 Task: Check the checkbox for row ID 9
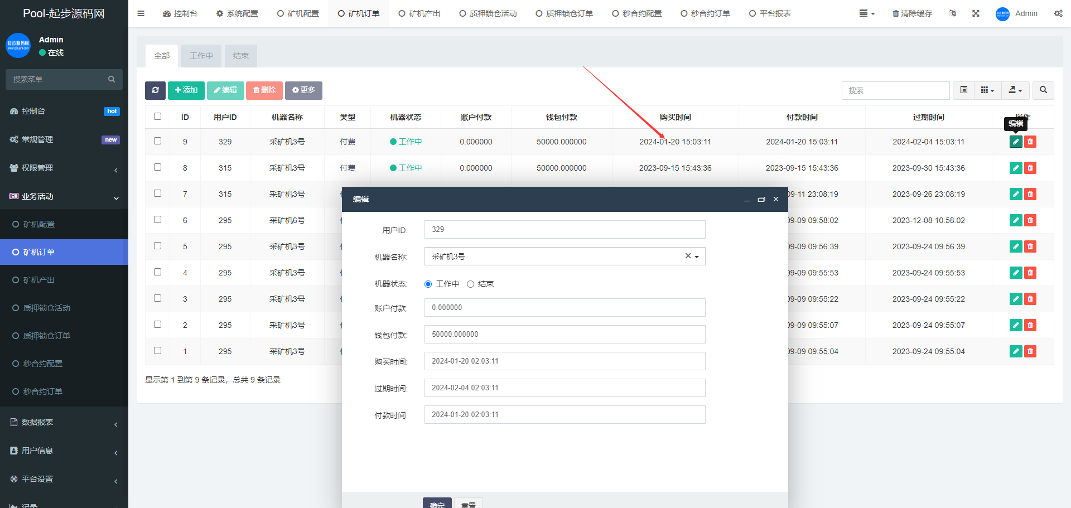157,141
